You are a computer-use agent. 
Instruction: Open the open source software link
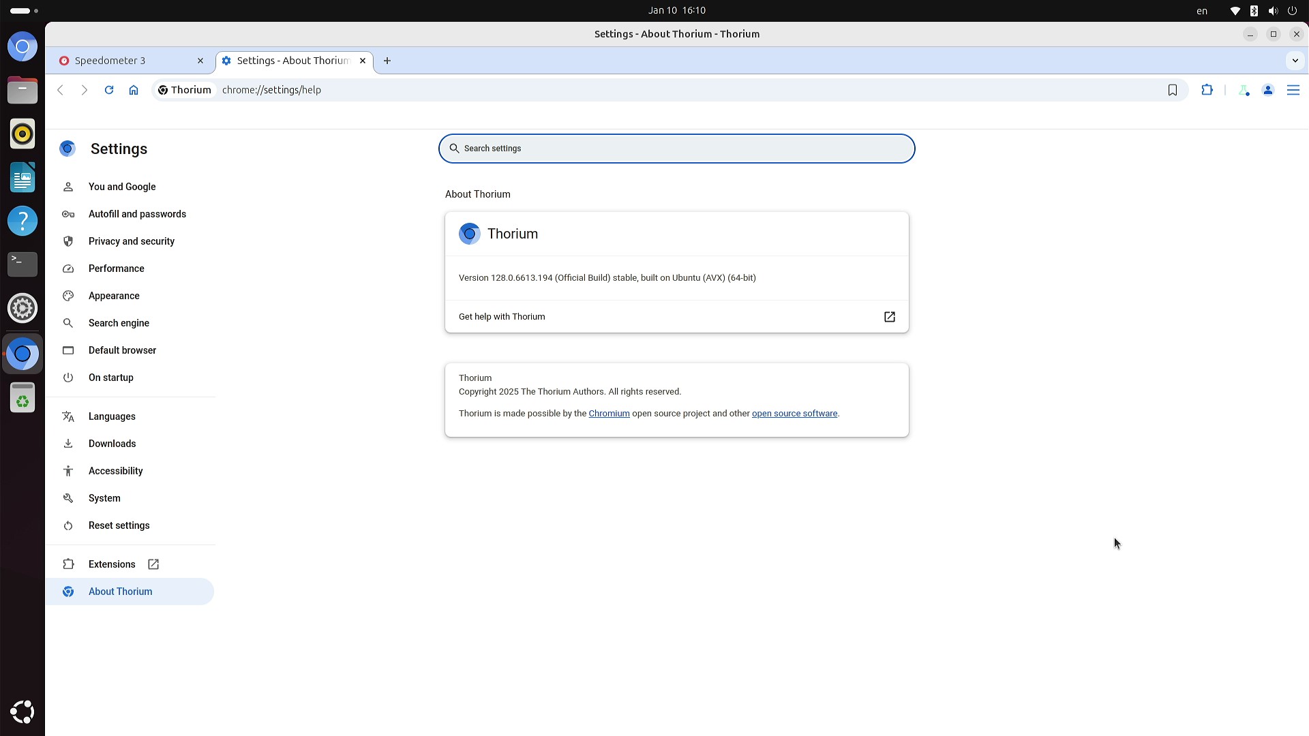[x=794, y=414]
